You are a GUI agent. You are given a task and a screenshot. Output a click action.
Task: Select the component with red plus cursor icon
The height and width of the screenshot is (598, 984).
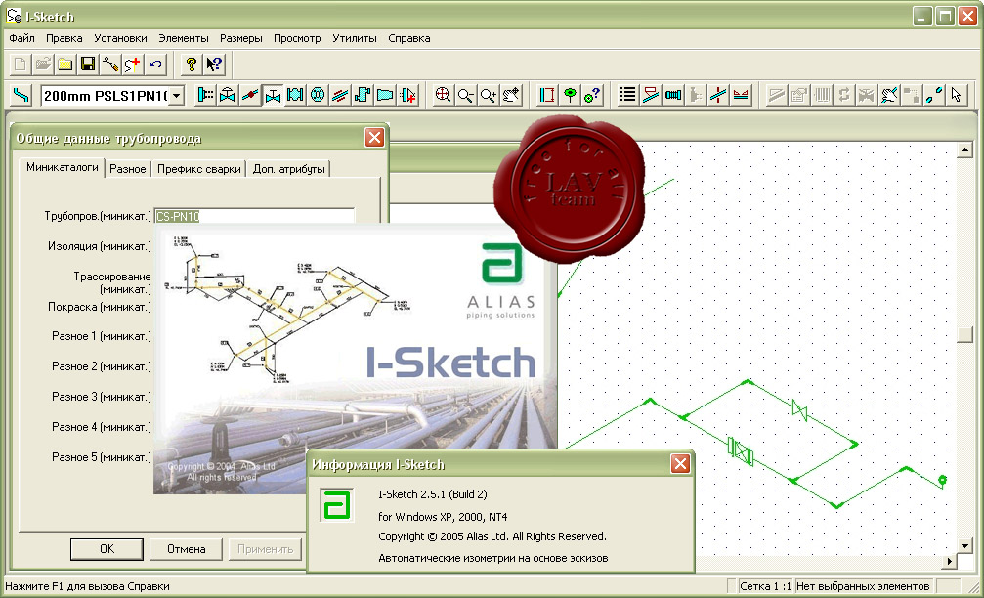coord(407,96)
